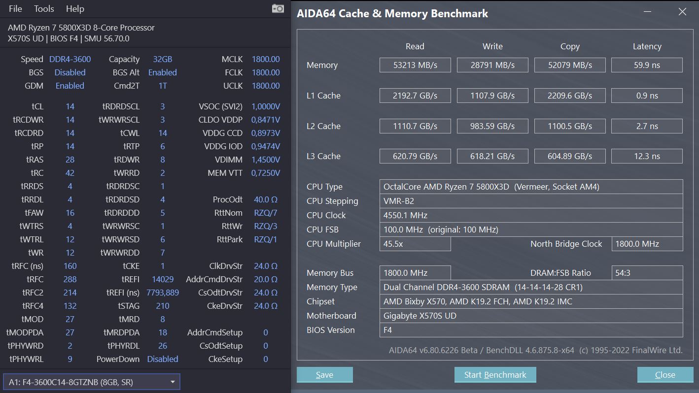Click the L3 Cache Copy result

569,156
